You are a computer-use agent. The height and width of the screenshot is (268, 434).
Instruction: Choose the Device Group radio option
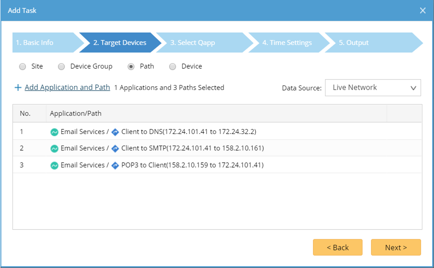[62, 67]
